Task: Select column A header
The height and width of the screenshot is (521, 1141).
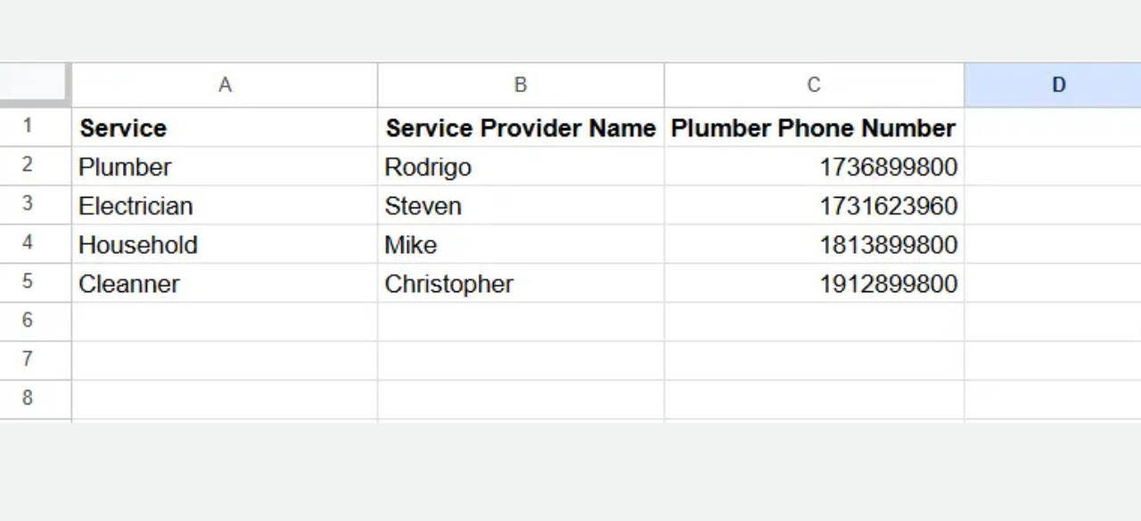Action: tap(225, 85)
